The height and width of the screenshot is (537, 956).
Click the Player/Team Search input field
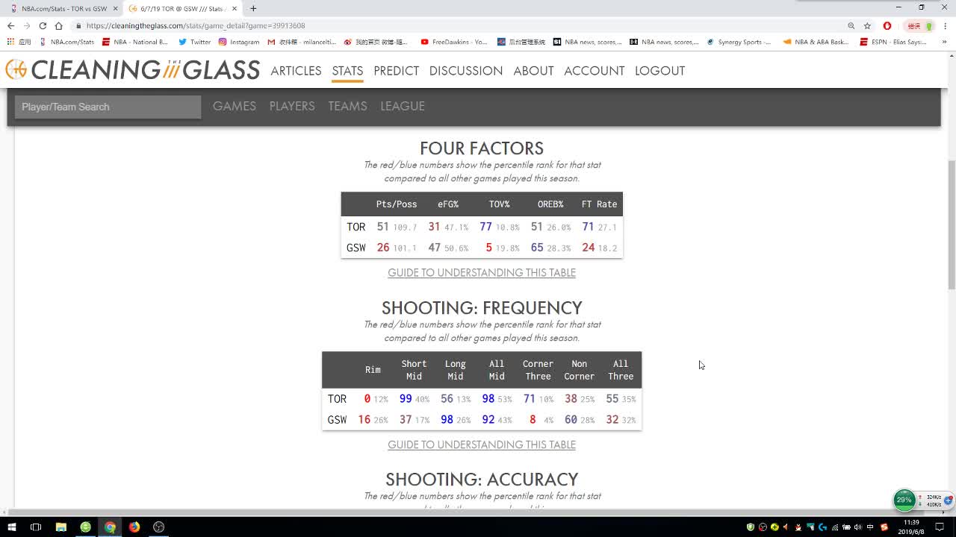click(108, 107)
